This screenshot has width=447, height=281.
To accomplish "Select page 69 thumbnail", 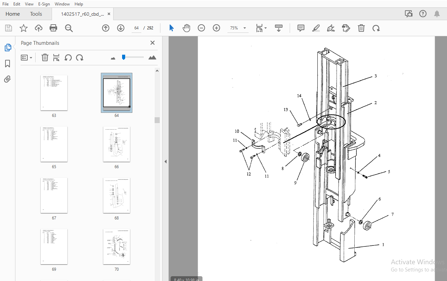I will point(54,247).
